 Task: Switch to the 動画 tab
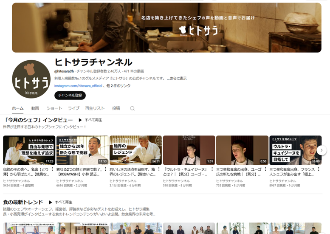(35, 108)
